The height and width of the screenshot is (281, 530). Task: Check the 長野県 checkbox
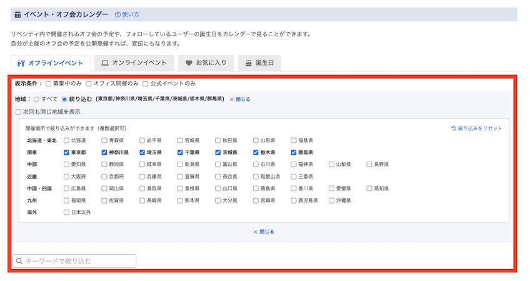[x=369, y=164]
